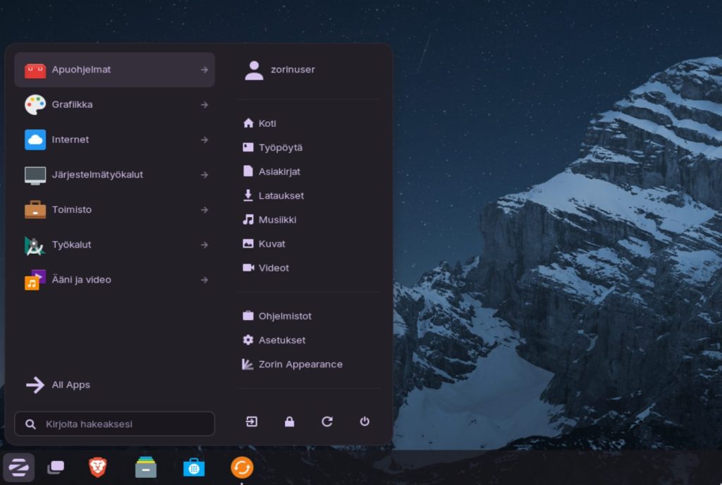Click the log out icon
The width and height of the screenshot is (722, 485).
tap(252, 422)
